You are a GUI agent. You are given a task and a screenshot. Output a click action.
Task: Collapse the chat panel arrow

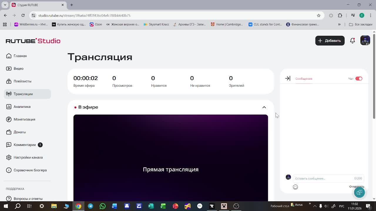pyautogui.click(x=288, y=78)
